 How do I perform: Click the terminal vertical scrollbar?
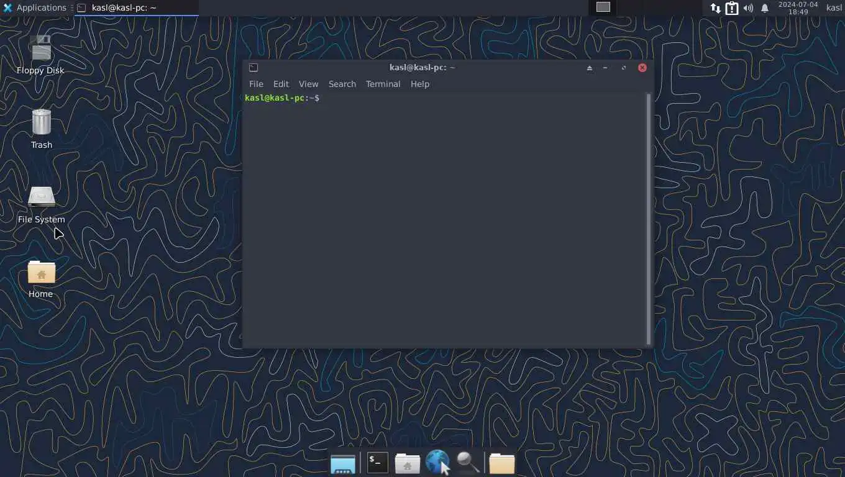pyautogui.click(x=649, y=219)
